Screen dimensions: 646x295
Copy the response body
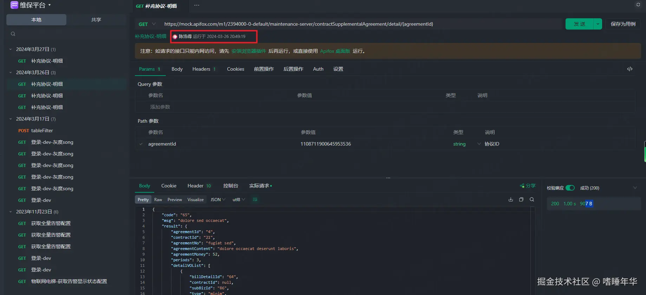tap(521, 199)
